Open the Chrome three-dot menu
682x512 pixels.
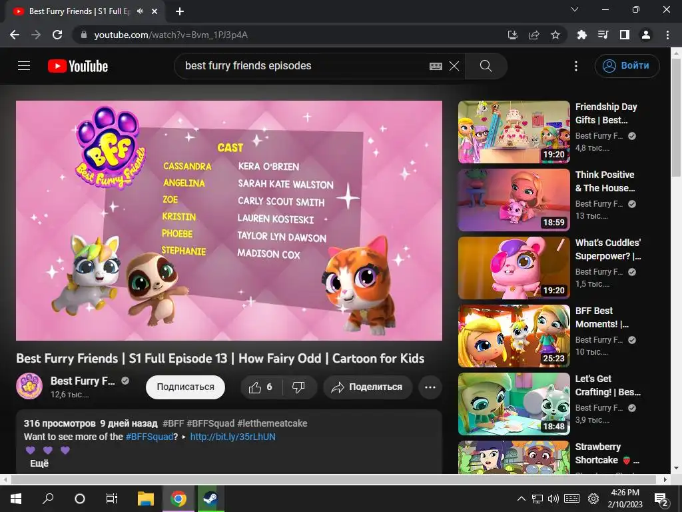pyautogui.click(x=667, y=35)
